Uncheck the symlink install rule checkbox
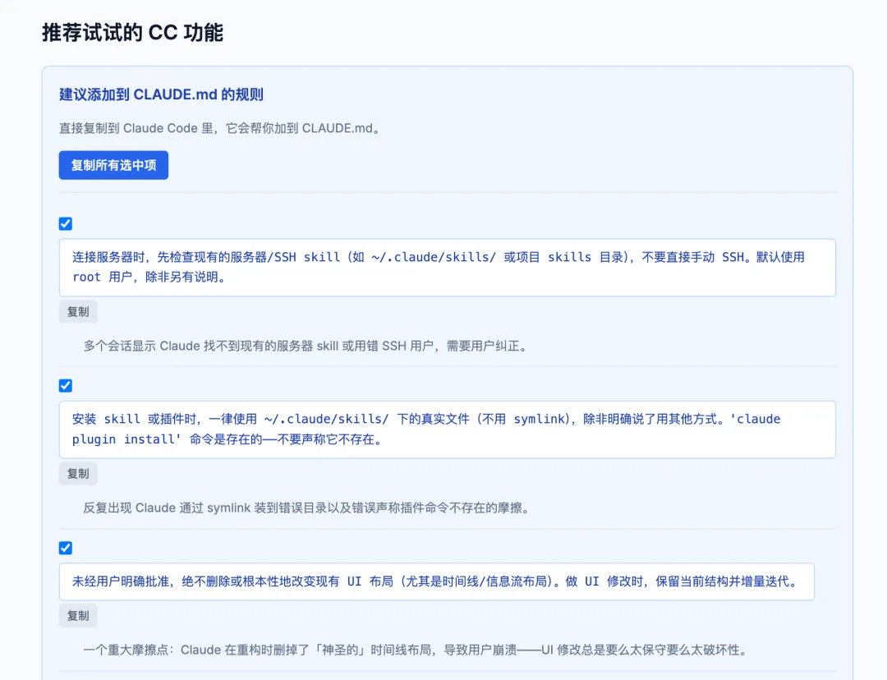 coord(65,385)
